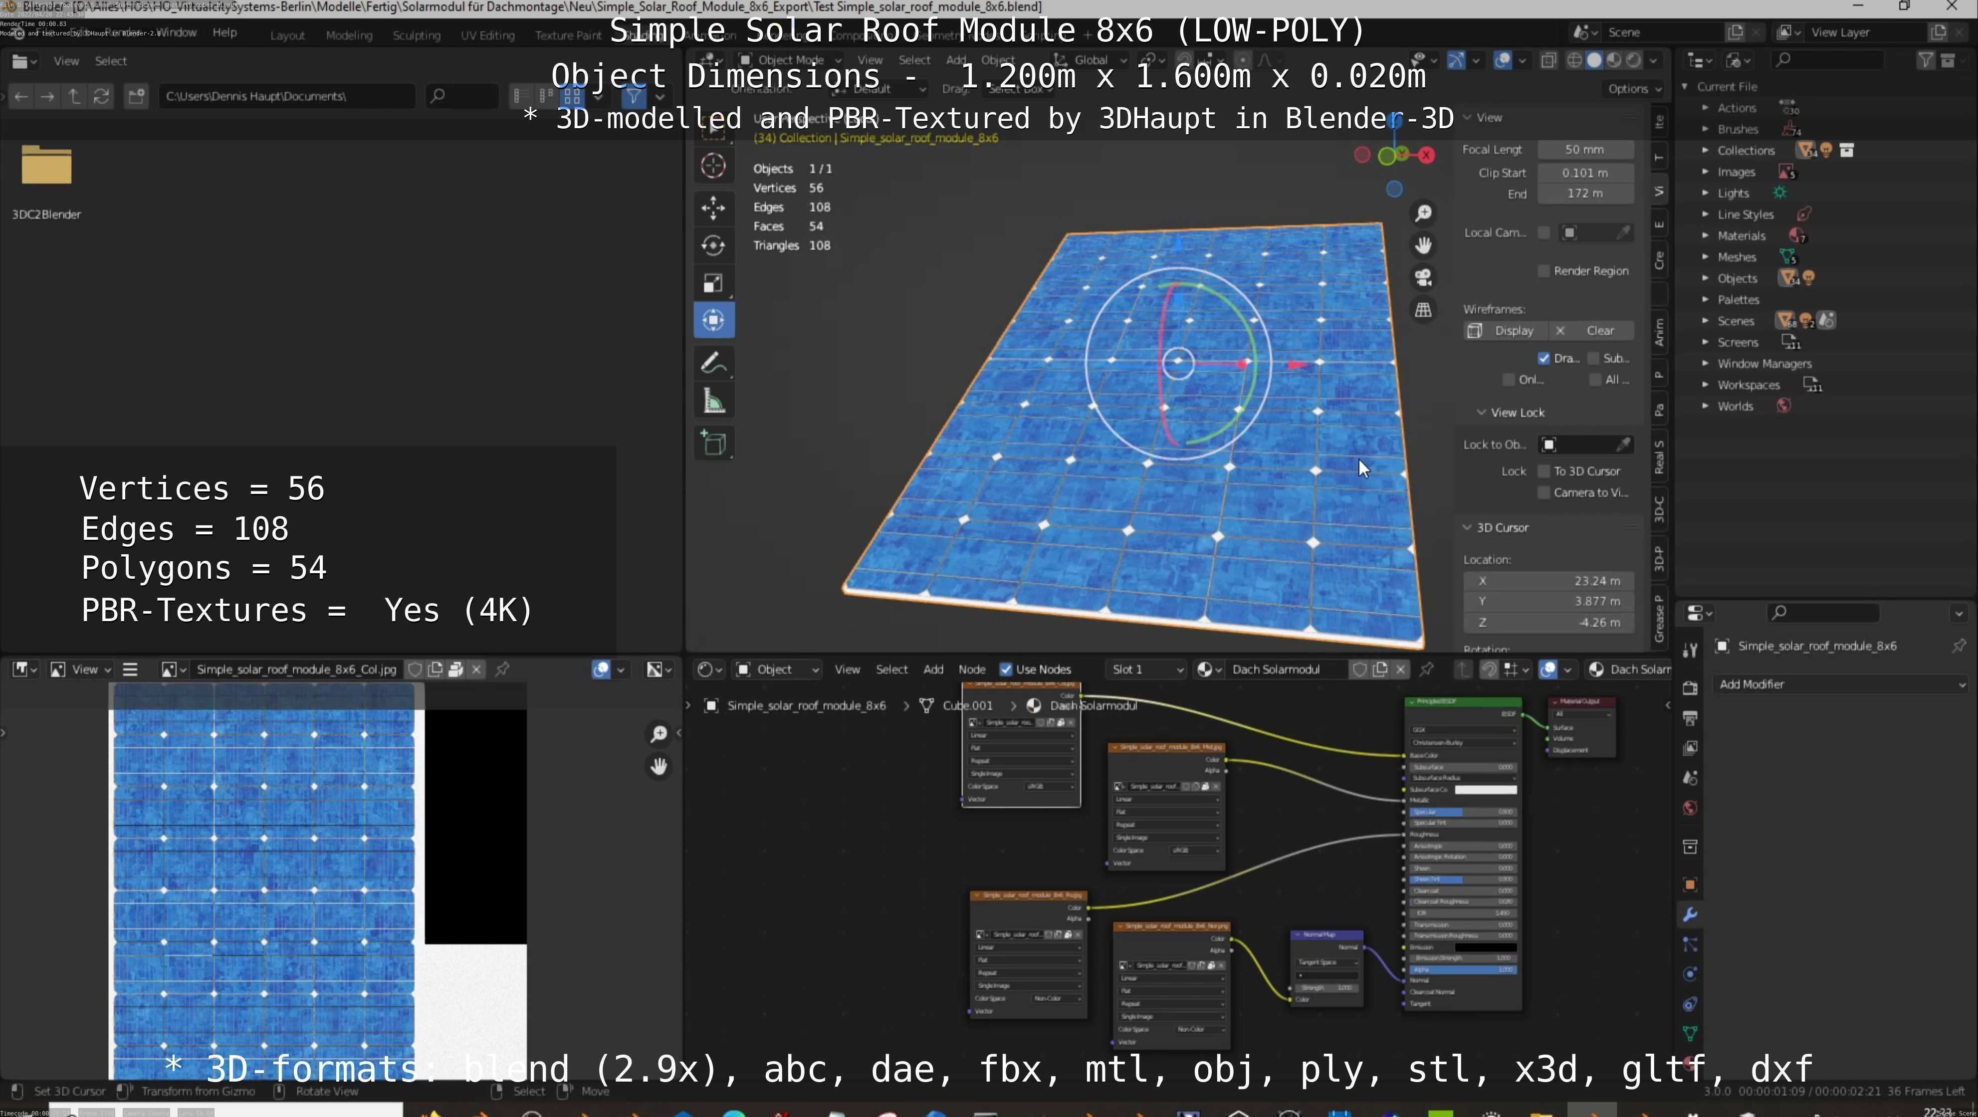Image resolution: width=1978 pixels, height=1117 pixels.
Task: Collapse the 3D Cursor panel
Action: point(1467,528)
